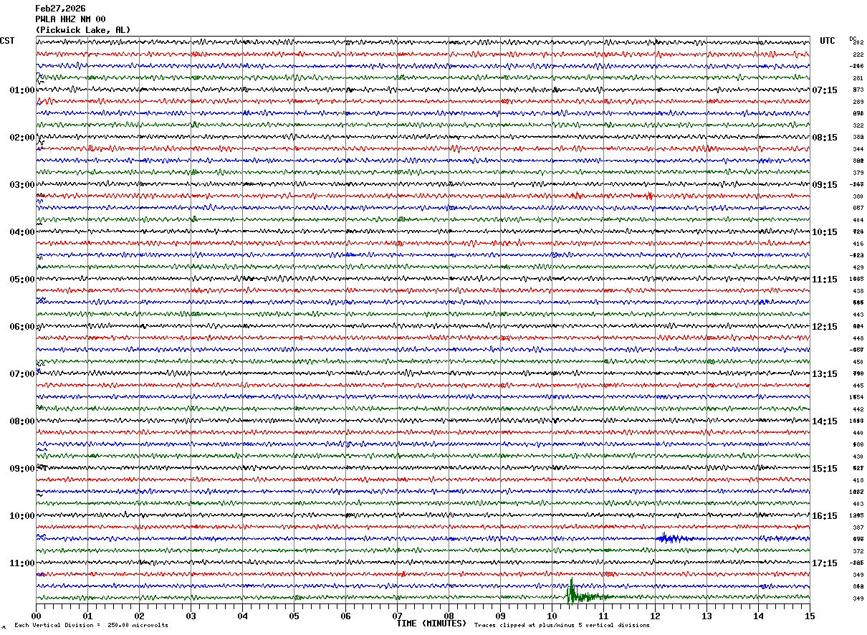This screenshot has height=635, width=867.
Task: Click the vertical division 250.00 microvolts note
Action: click(91, 625)
